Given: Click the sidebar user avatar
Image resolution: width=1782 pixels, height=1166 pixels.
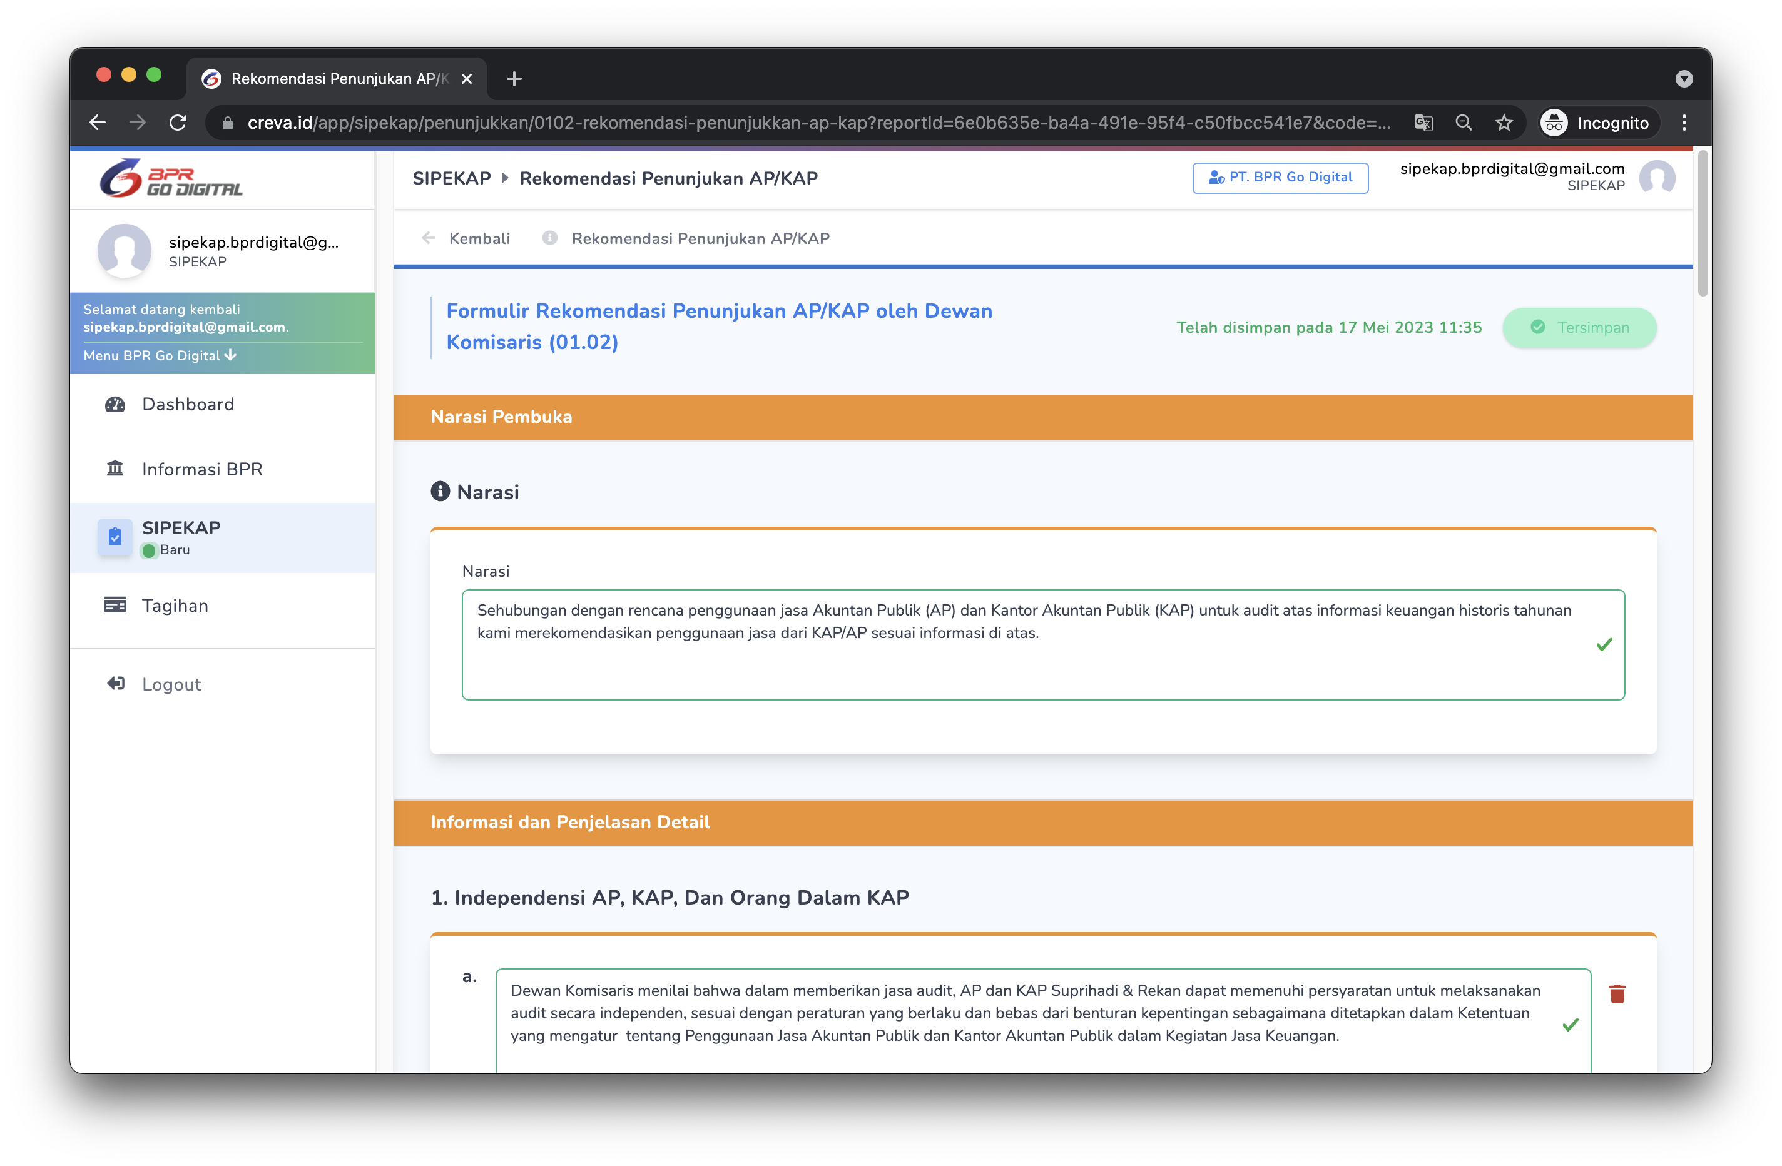Looking at the screenshot, I should pyautogui.click(x=125, y=251).
